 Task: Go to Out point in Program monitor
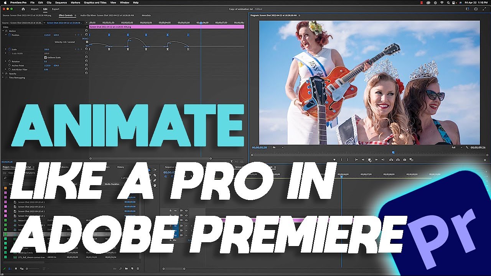point(383,160)
